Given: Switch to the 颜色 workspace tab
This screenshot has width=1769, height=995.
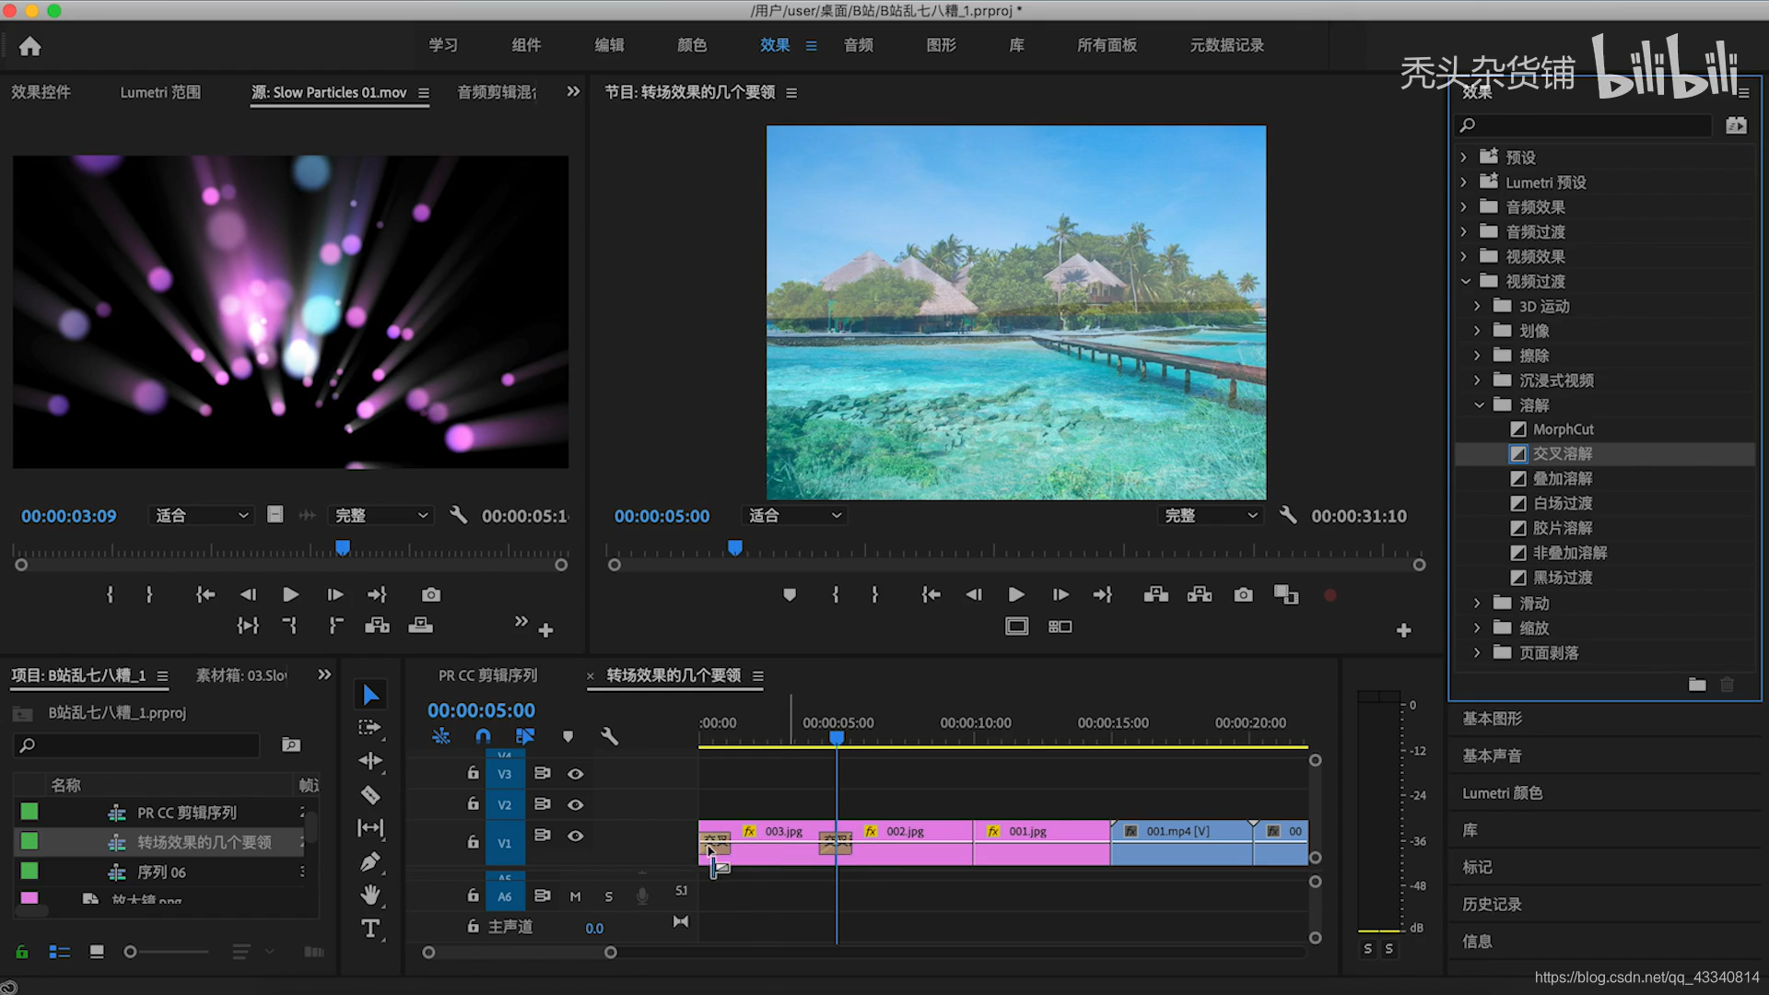Looking at the screenshot, I should pos(692,45).
